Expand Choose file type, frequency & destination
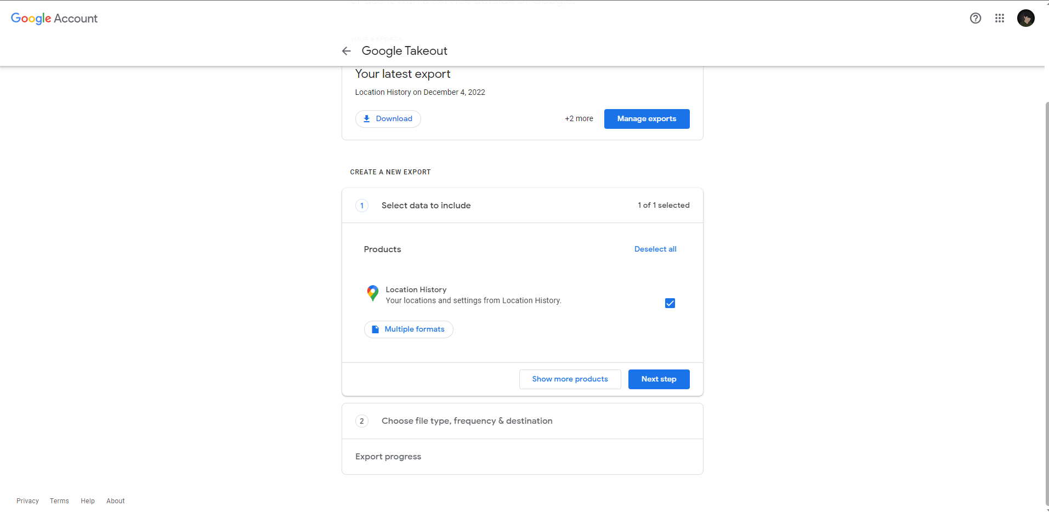 click(x=523, y=421)
